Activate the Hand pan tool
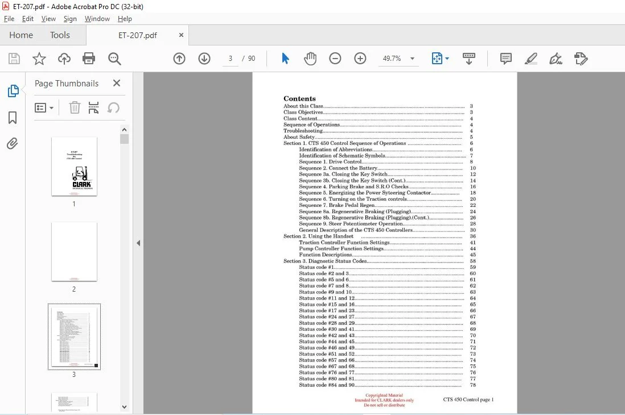625x415 pixels. [x=310, y=59]
